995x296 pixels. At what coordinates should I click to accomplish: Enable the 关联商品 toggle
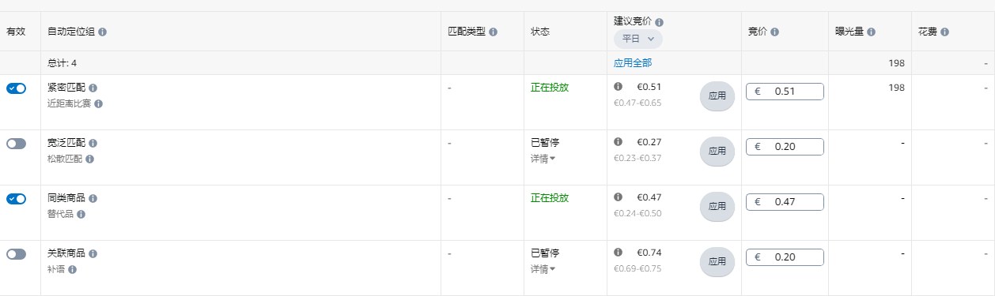coord(16,254)
